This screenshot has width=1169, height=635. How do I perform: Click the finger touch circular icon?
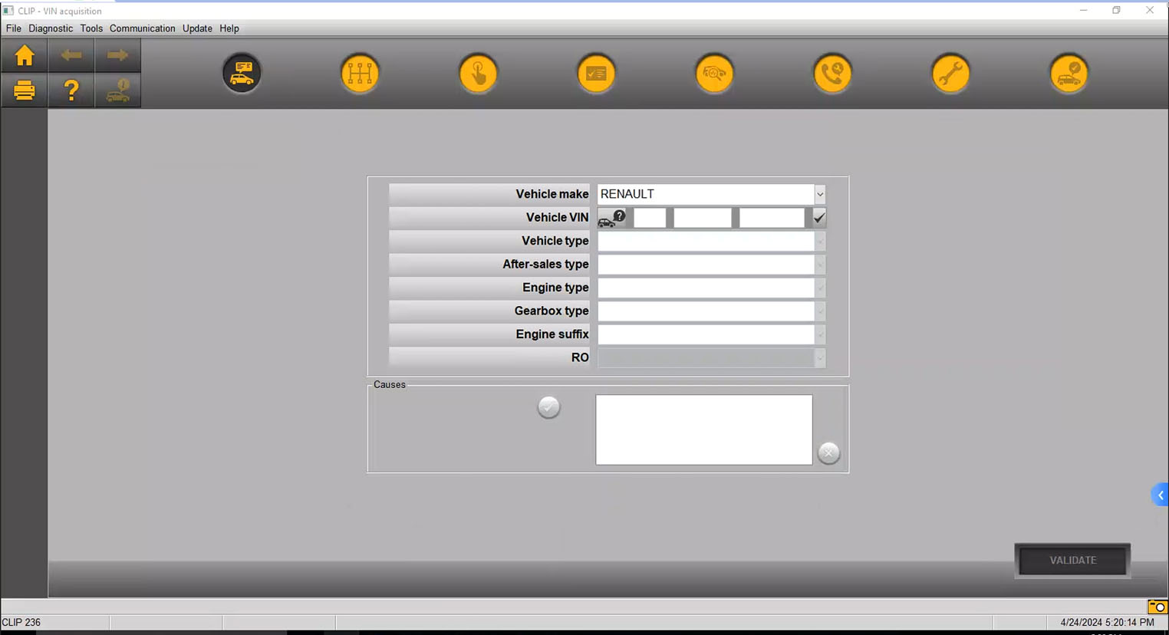(x=478, y=74)
